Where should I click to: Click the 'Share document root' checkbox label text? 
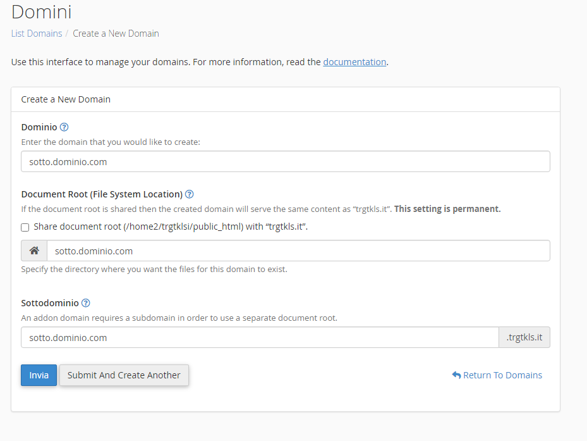(x=171, y=227)
